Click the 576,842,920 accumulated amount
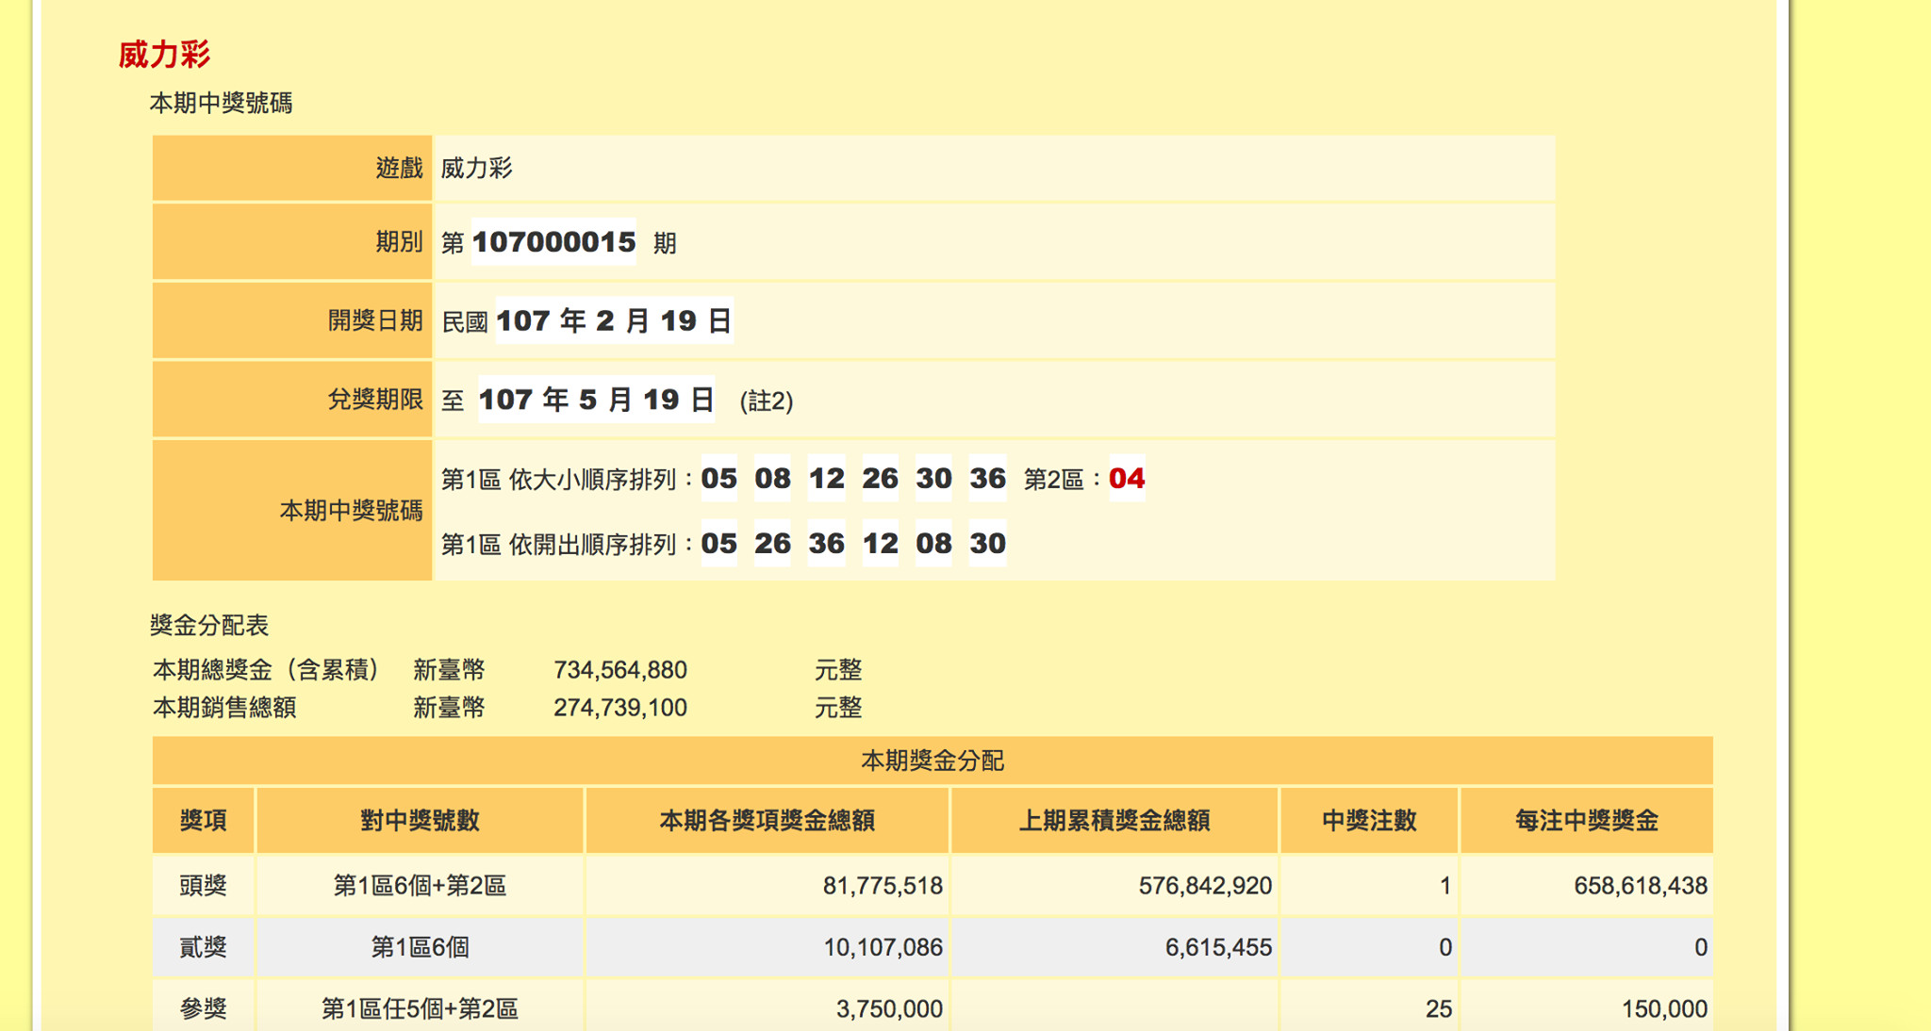The image size is (1931, 1031). click(1114, 886)
